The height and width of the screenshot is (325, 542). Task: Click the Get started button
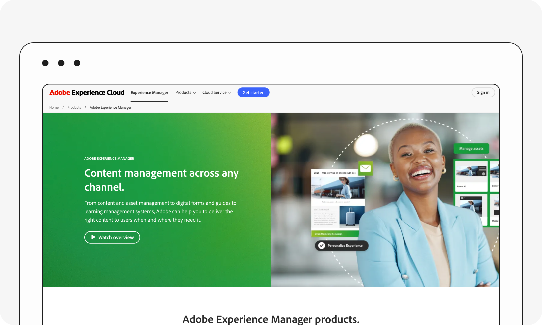(x=253, y=93)
